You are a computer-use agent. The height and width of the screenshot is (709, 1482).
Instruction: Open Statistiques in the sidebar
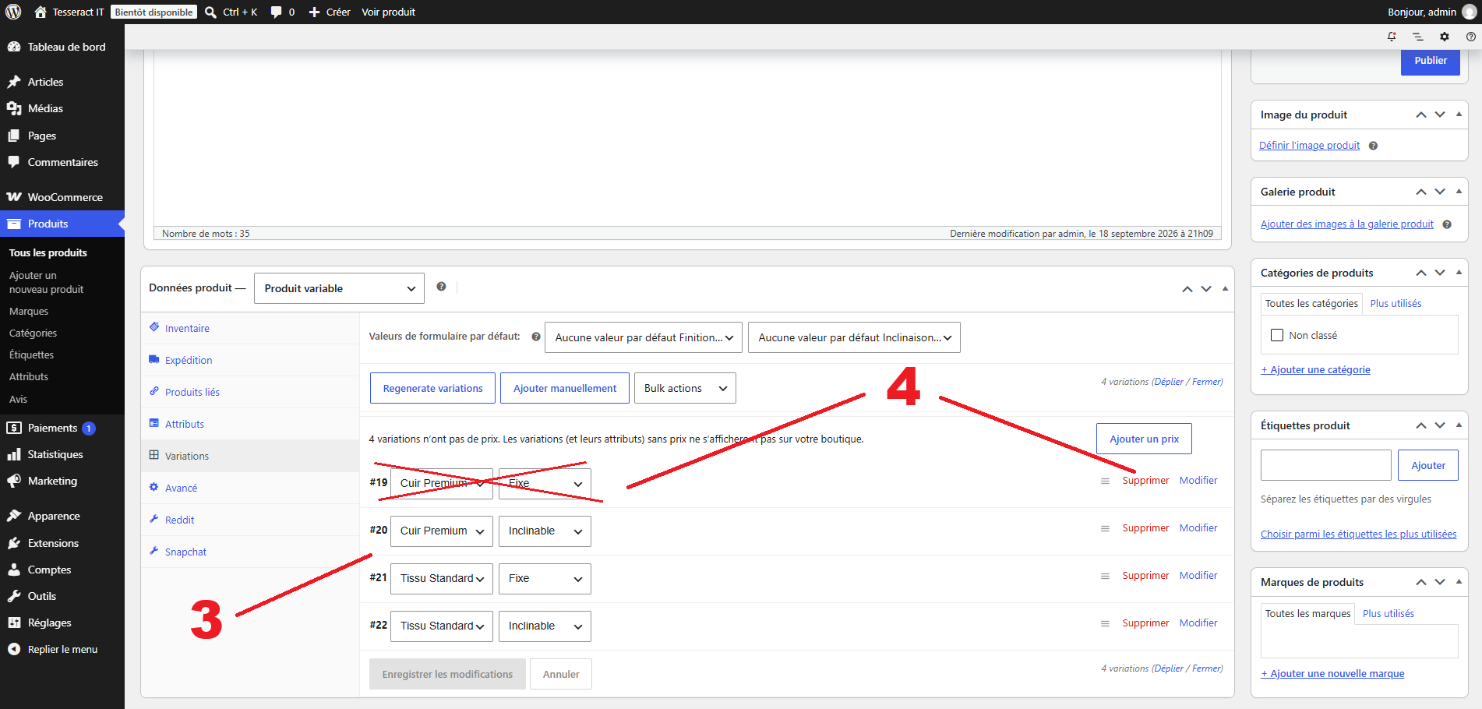click(x=62, y=454)
